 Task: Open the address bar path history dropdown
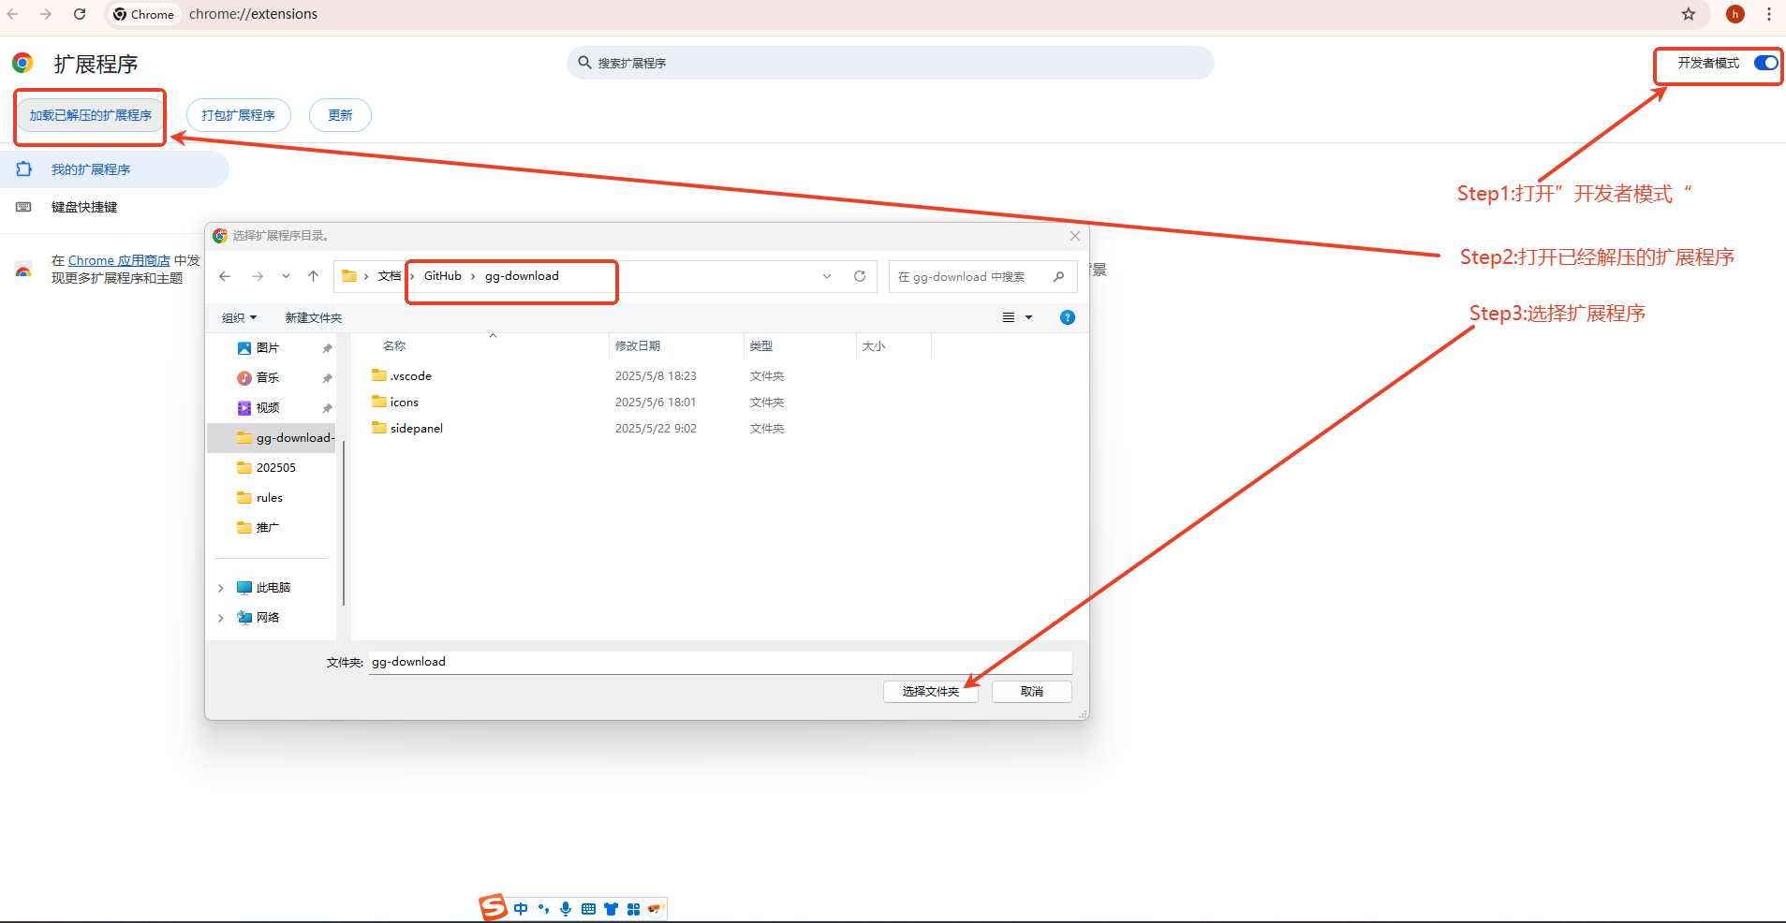pos(826,276)
